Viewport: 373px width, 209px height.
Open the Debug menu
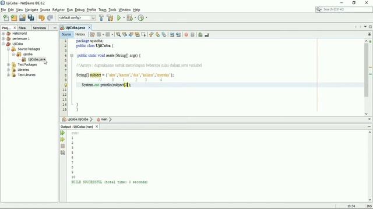pyautogui.click(x=80, y=10)
